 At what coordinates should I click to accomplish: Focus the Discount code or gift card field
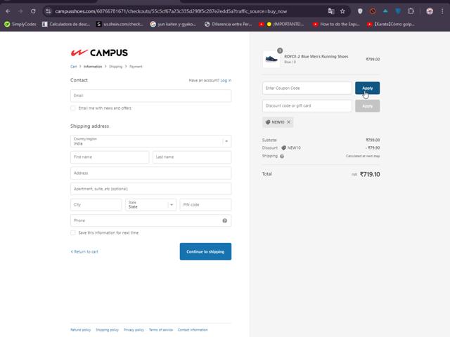tap(307, 106)
